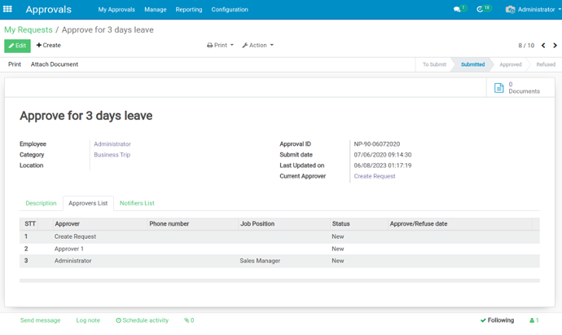Viewport: 562px width, 335px height.
Task: Toggle the Following button
Action: tap(497, 320)
